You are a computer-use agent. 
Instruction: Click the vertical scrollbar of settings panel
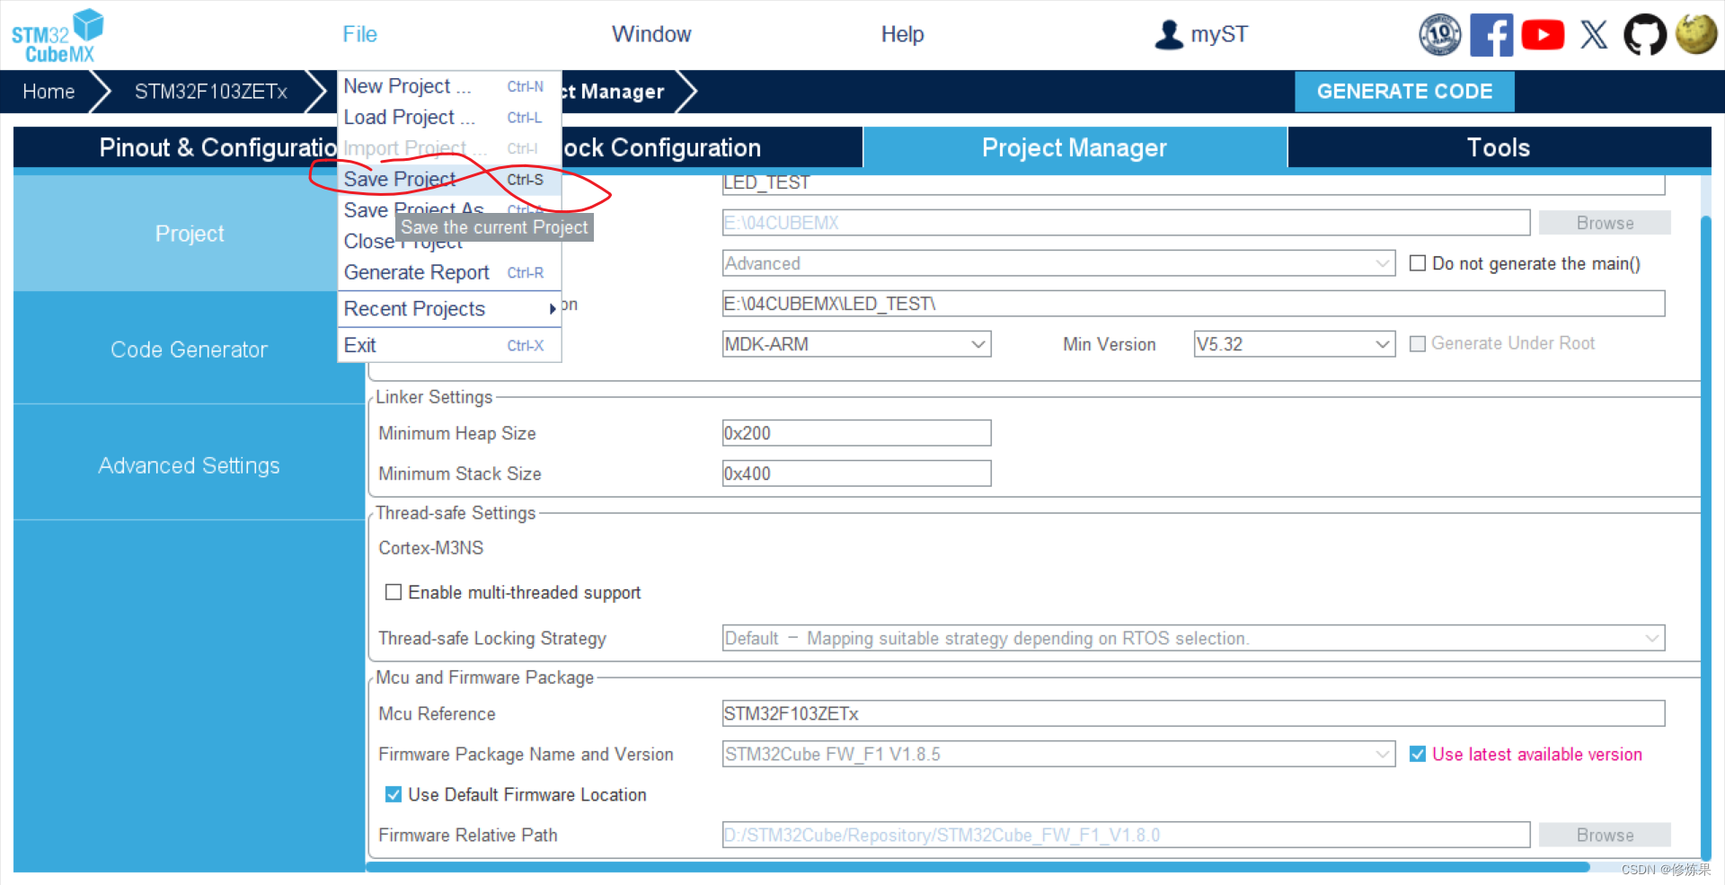(1705, 536)
